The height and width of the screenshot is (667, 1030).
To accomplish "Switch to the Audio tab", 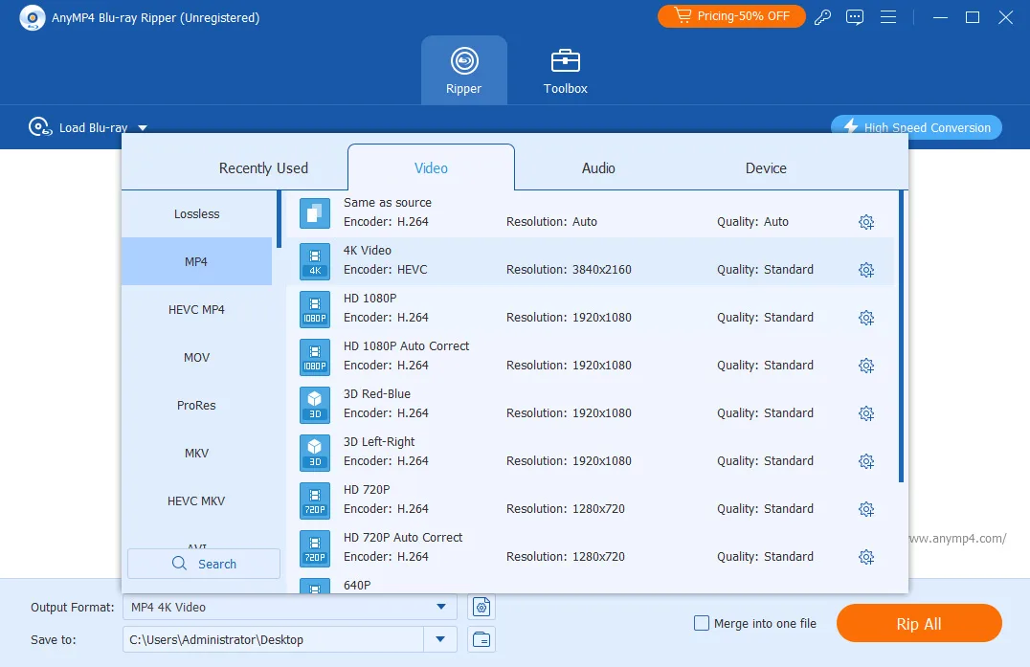I will point(598,168).
